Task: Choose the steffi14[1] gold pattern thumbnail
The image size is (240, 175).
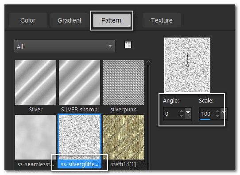Action: pyautogui.click(x=124, y=137)
